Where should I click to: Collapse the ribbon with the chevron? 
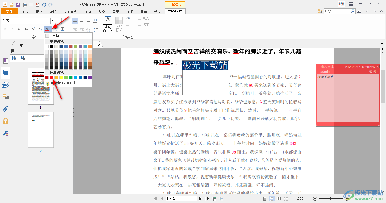click(382, 11)
